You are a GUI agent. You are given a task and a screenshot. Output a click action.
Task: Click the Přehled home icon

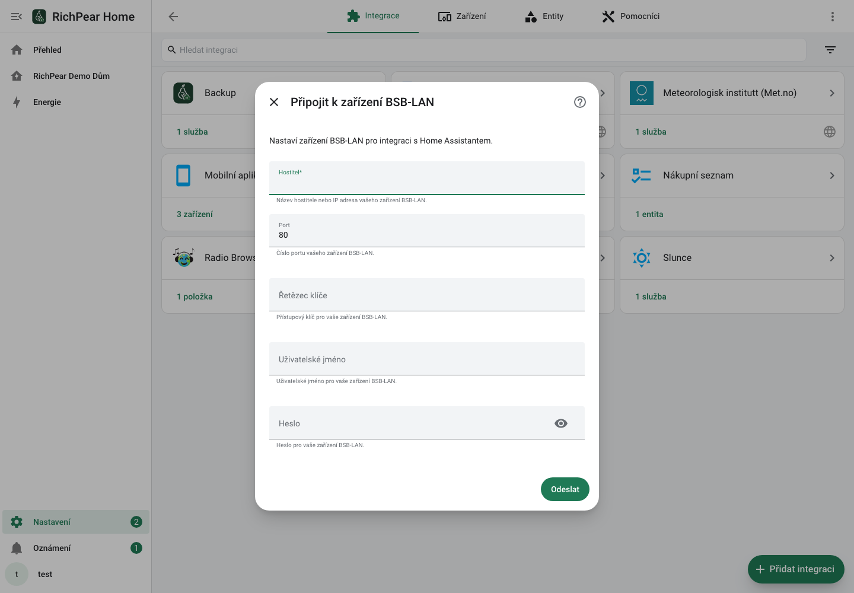(x=17, y=50)
